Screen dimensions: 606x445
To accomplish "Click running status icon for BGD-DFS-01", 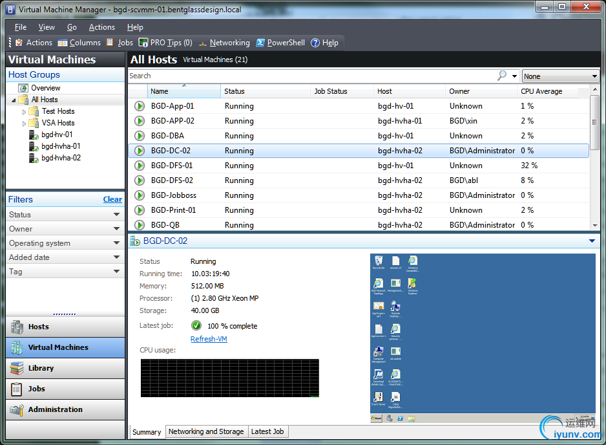I will [140, 166].
